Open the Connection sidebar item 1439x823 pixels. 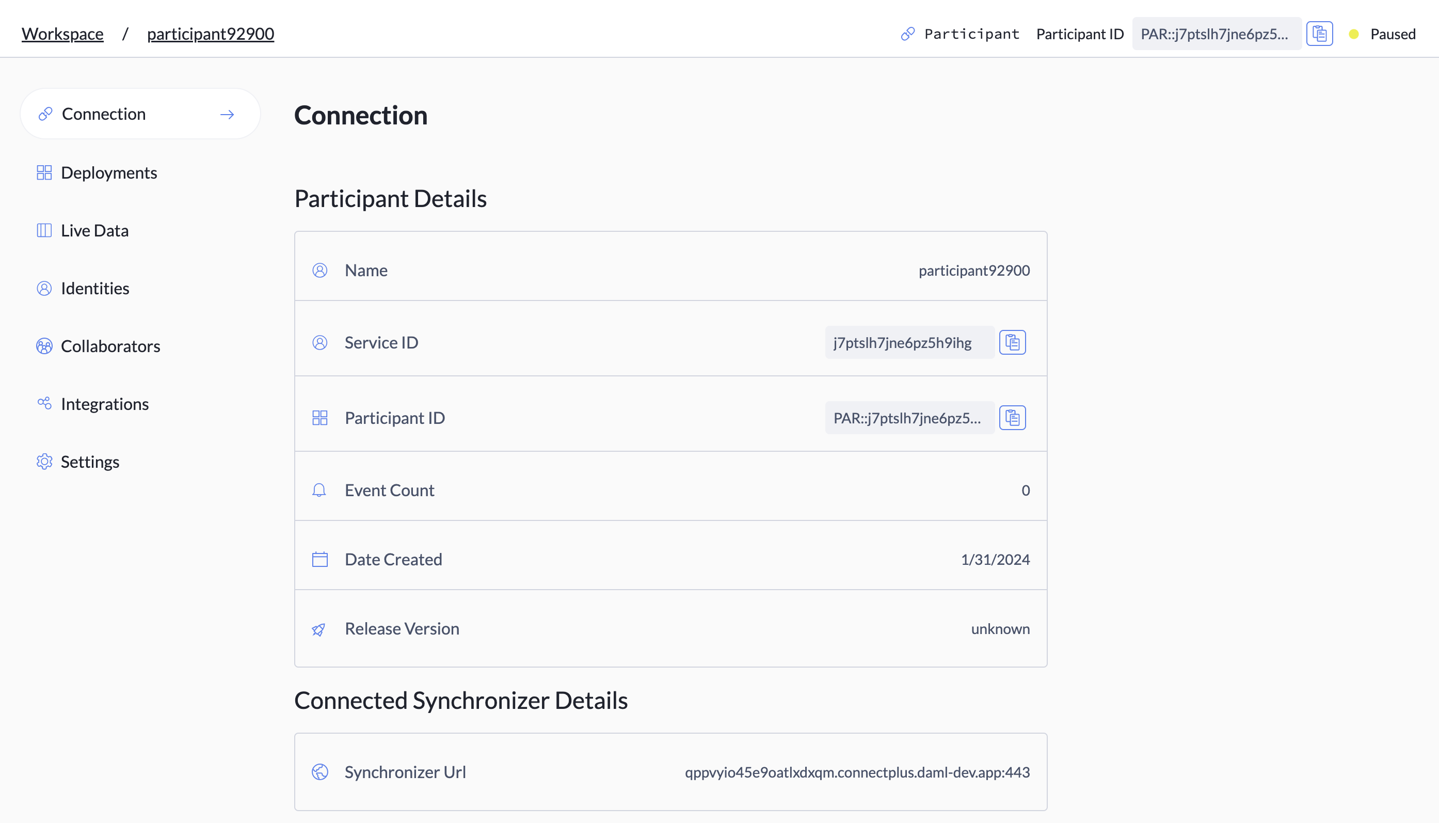[104, 114]
